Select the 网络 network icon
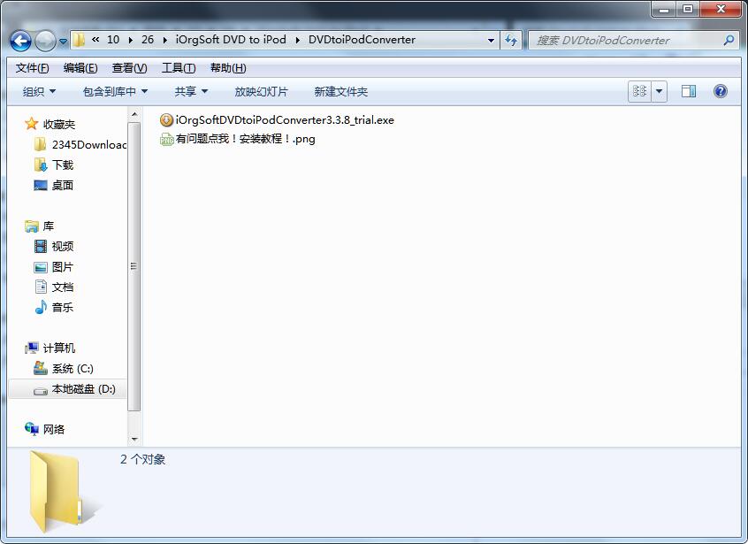748x544 pixels. click(32, 429)
